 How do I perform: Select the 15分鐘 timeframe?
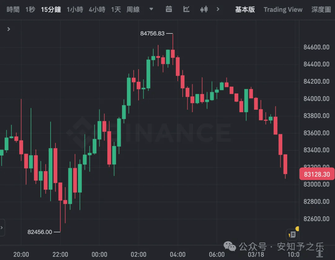[51, 10]
